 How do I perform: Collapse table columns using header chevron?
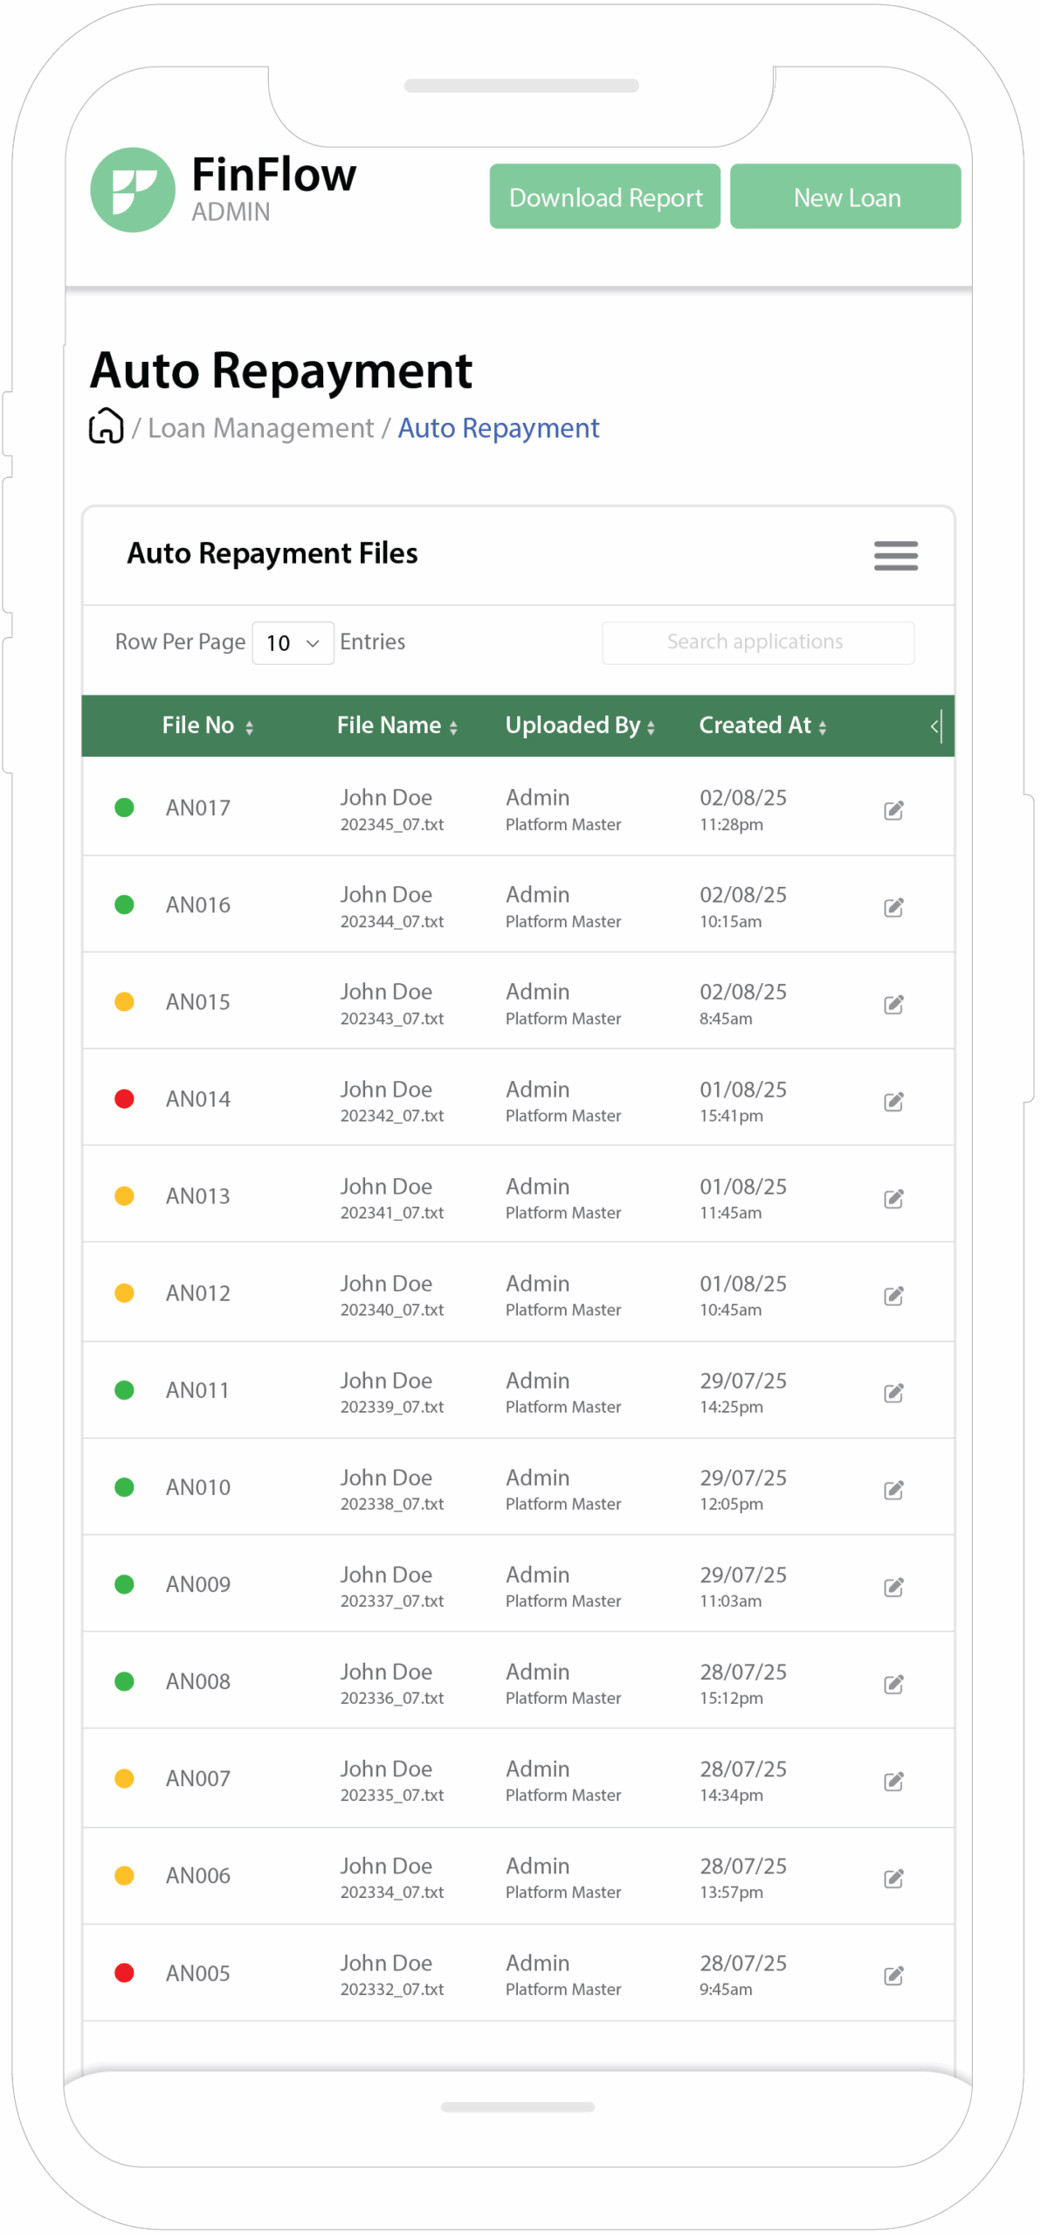[x=935, y=725]
